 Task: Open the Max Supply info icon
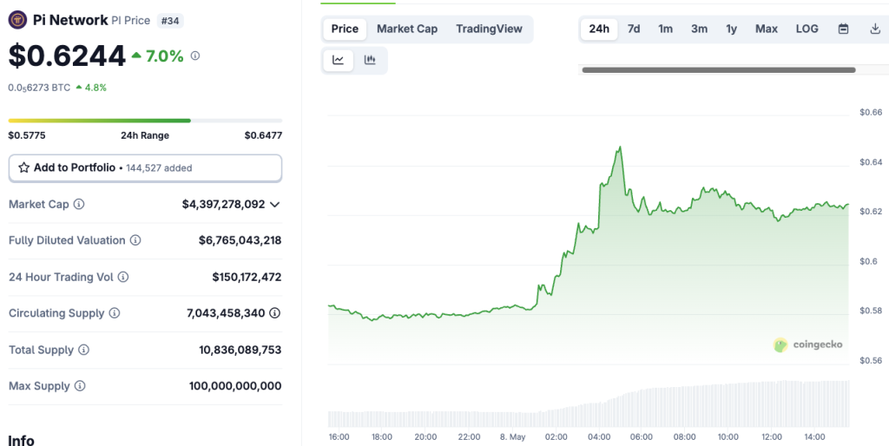[x=79, y=386]
